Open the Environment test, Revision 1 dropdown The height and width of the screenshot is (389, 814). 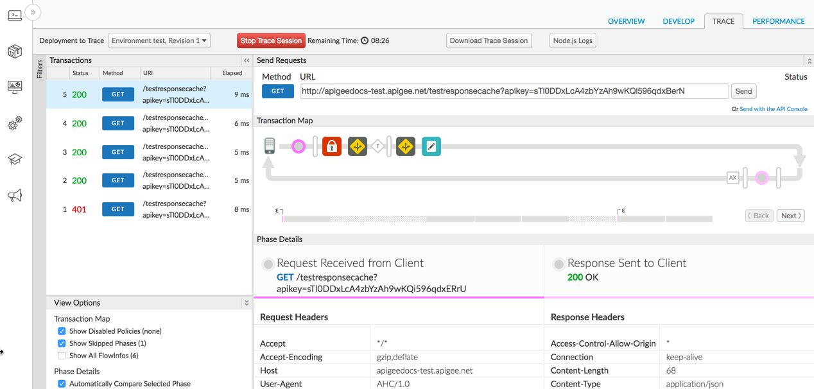tap(159, 40)
